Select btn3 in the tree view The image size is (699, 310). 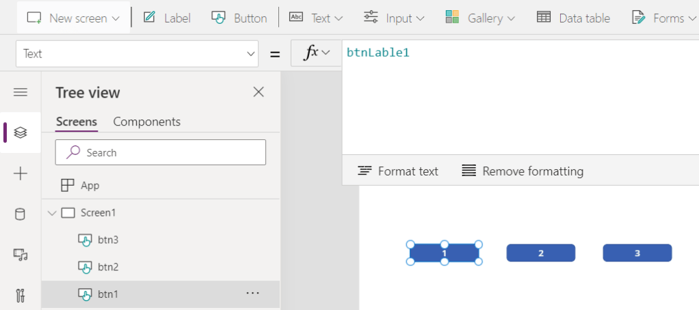108,240
